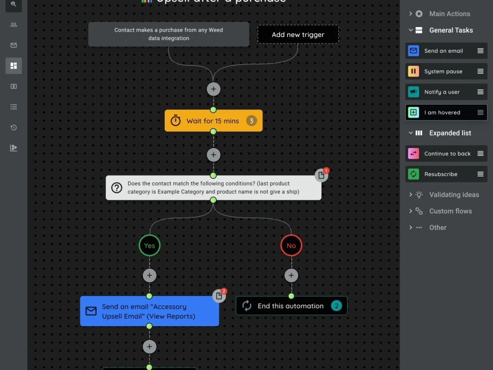The width and height of the screenshot is (493, 370).
Task: Click the 2 badge on End automation
Action: tap(336, 306)
